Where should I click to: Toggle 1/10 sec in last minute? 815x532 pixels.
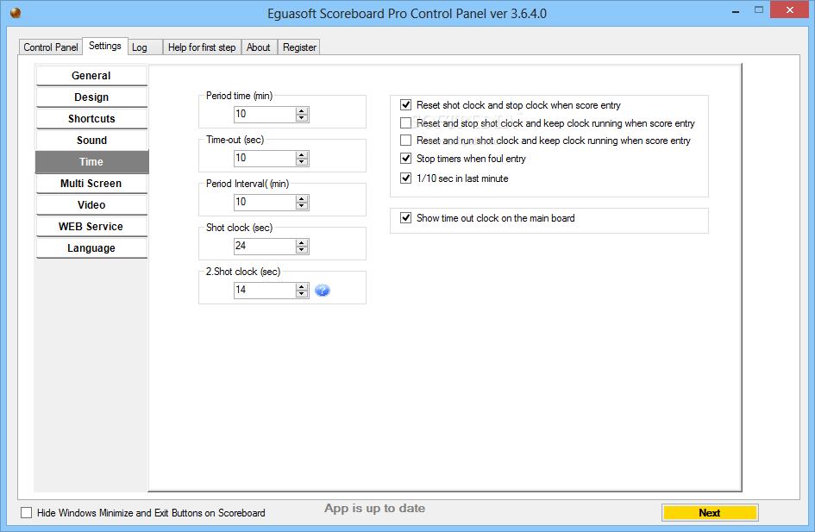pos(406,178)
